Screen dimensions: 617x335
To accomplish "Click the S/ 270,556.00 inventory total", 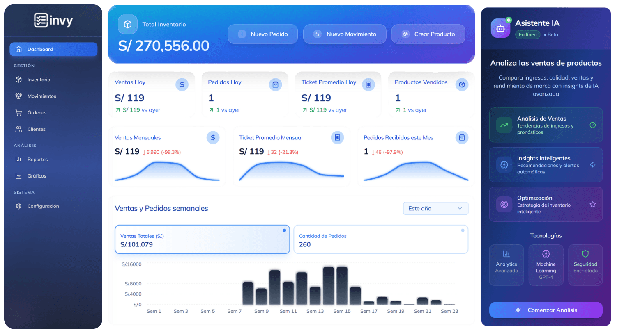I will click(x=164, y=46).
